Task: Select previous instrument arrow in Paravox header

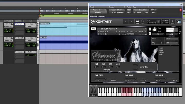Action: pos(143,29)
